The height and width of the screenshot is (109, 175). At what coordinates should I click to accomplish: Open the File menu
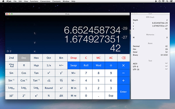[x=15, y=1]
